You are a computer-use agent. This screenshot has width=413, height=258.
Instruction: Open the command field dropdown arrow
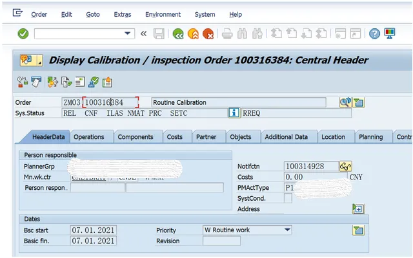[x=128, y=33]
